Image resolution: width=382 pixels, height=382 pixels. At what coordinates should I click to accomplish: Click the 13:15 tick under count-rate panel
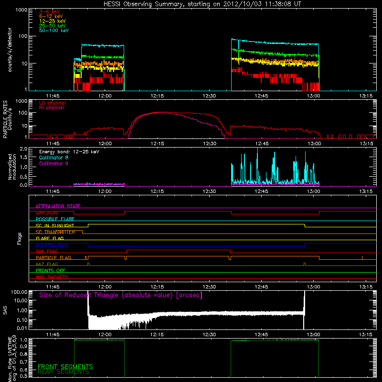coord(366,96)
